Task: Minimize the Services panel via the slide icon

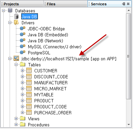Action: [124, 4]
